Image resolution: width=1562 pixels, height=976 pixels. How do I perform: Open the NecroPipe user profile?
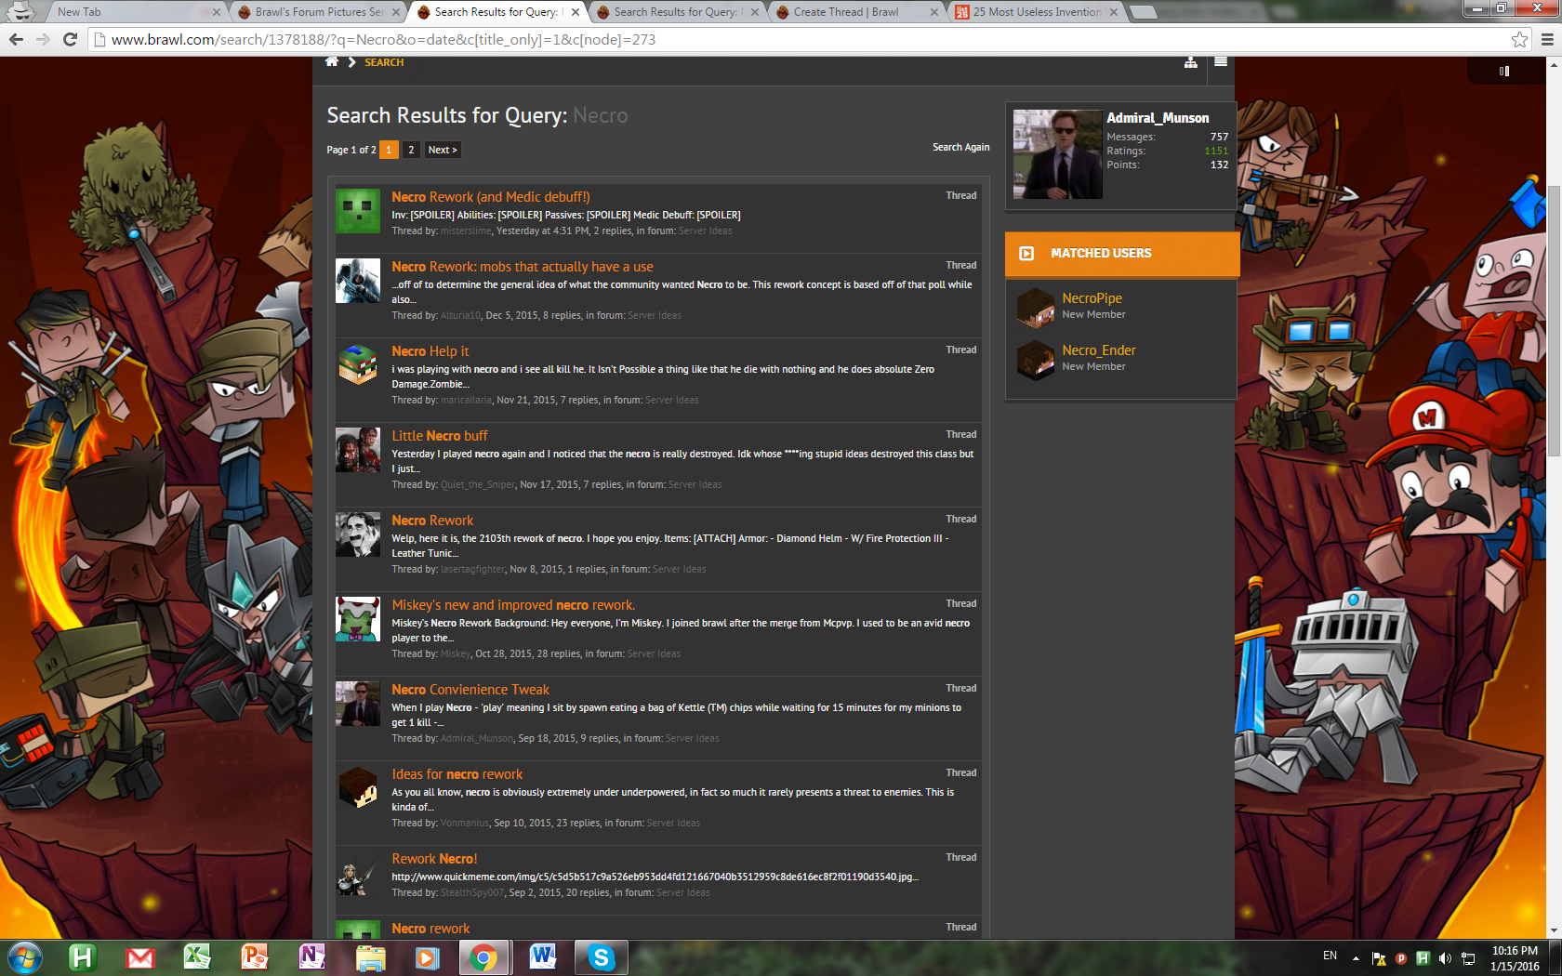point(1092,298)
